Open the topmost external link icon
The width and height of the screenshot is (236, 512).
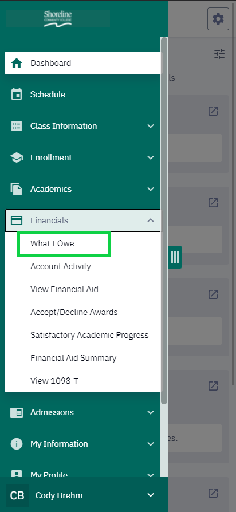(x=213, y=111)
